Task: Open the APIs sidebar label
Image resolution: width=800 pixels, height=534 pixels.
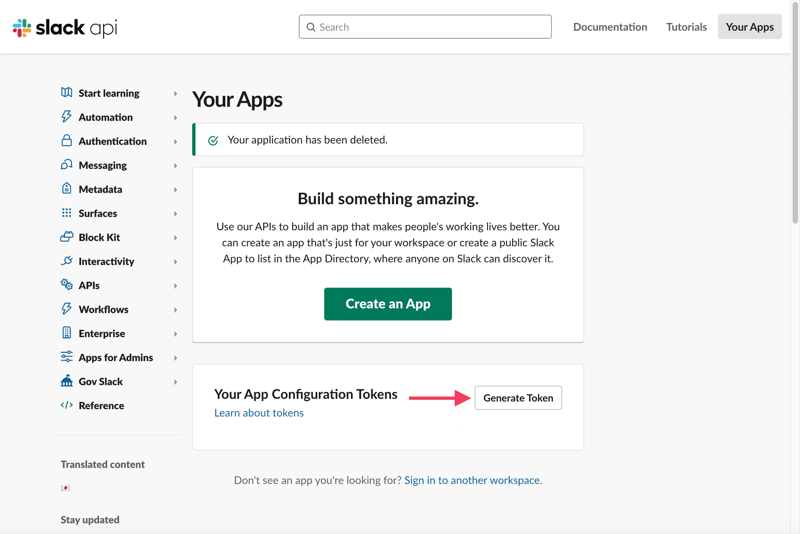Action: click(x=89, y=286)
